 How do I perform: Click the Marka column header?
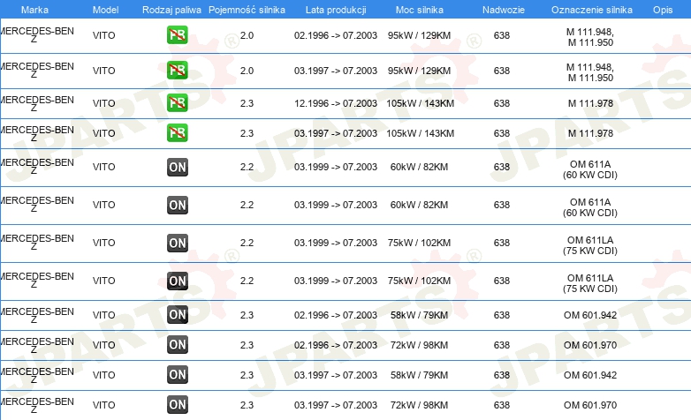(34, 10)
